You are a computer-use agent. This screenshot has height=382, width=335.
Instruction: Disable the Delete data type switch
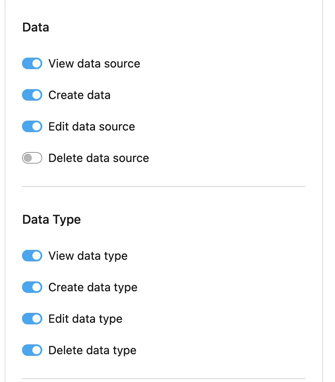32,350
